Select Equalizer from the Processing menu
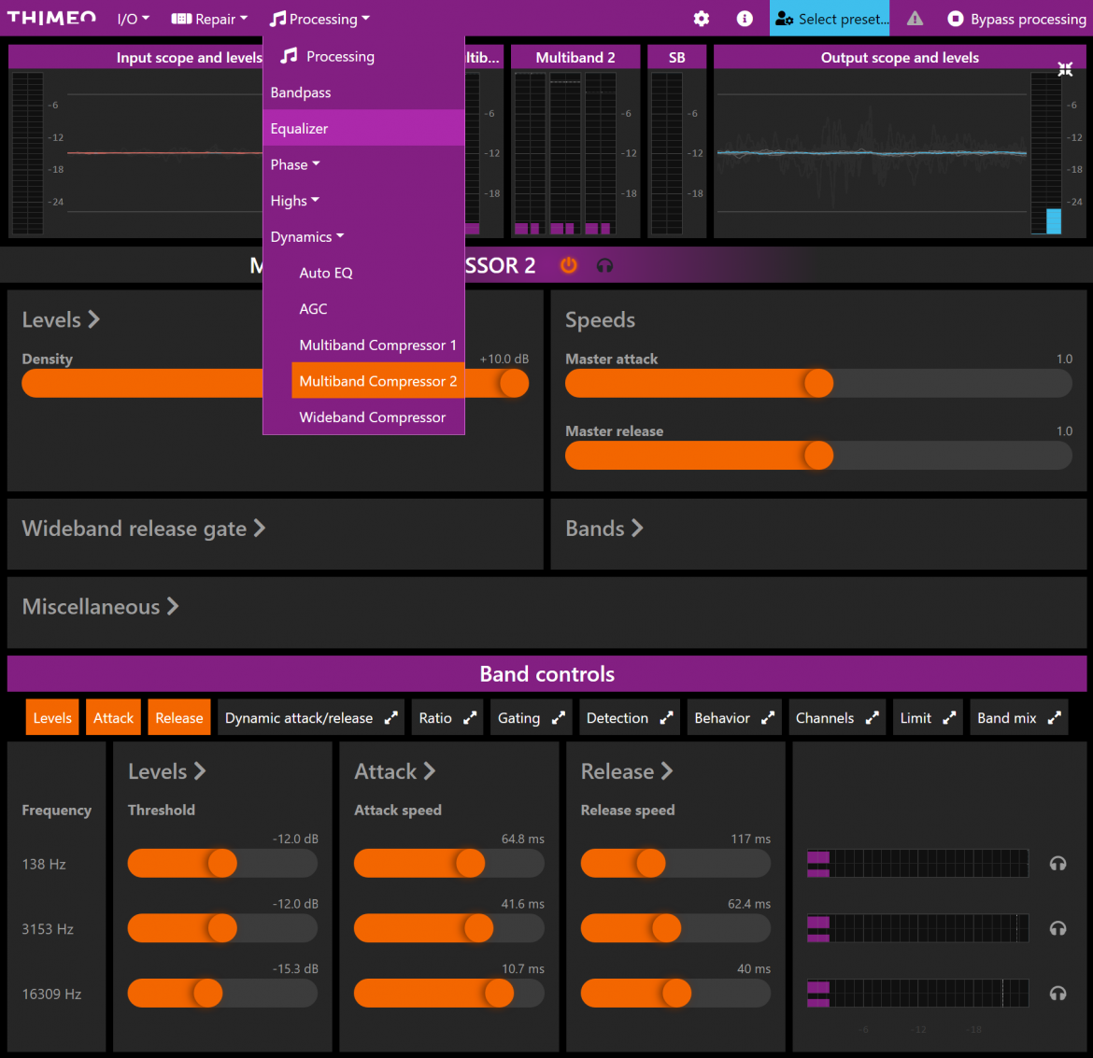1093x1058 pixels. (x=300, y=129)
